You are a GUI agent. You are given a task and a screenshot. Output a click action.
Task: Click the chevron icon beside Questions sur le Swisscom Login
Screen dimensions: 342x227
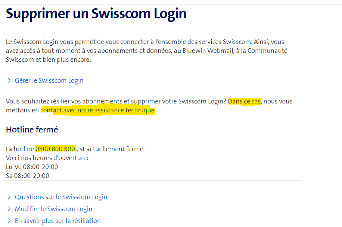click(x=9, y=197)
